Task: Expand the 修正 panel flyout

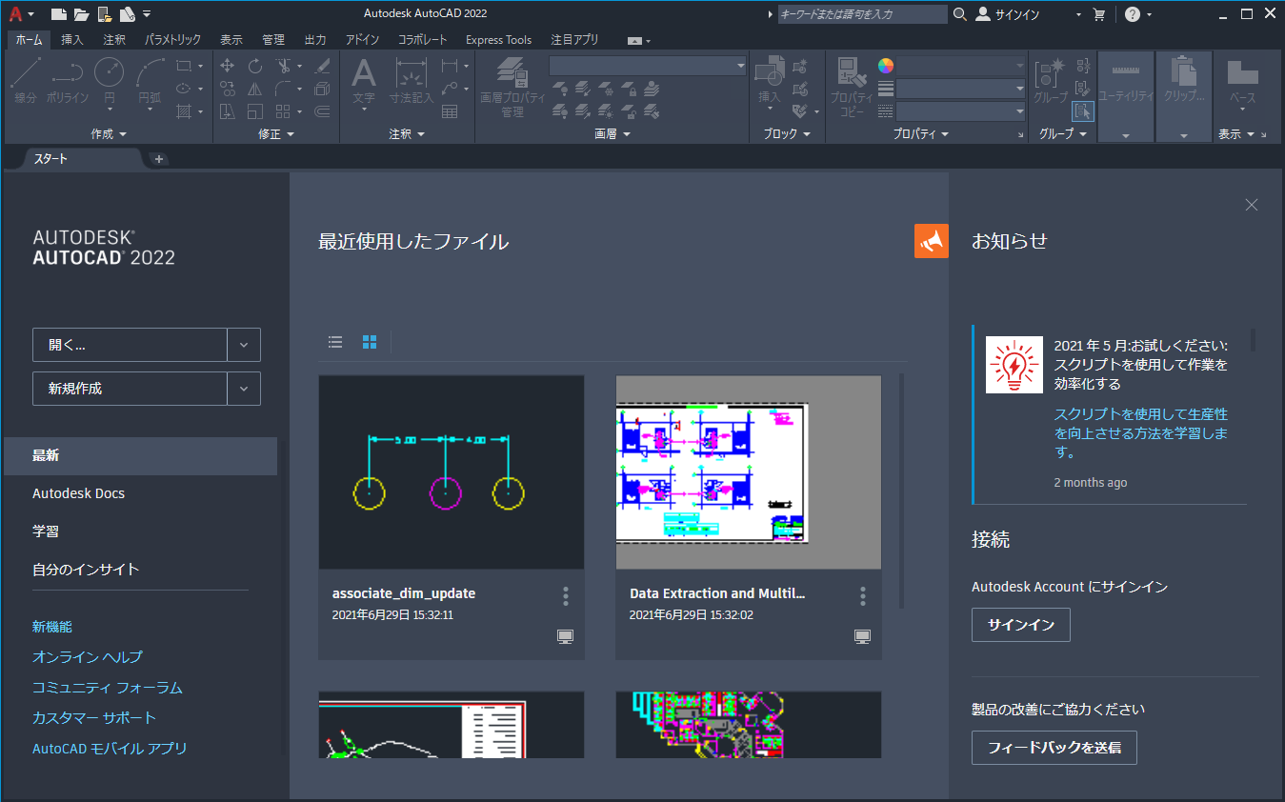Action: pyautogui.click(x=276, y=134)
